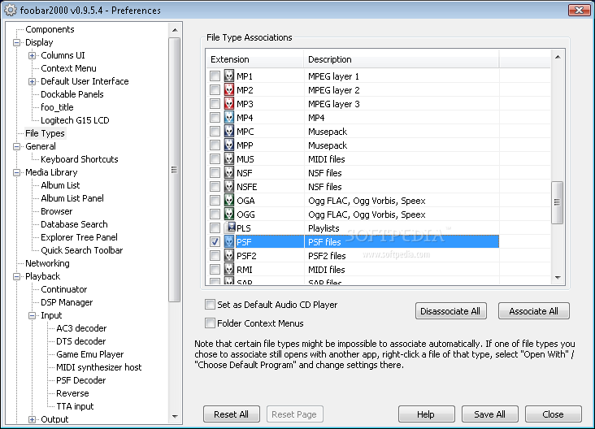Collapse the Display tree node

(x=17, y=42)
